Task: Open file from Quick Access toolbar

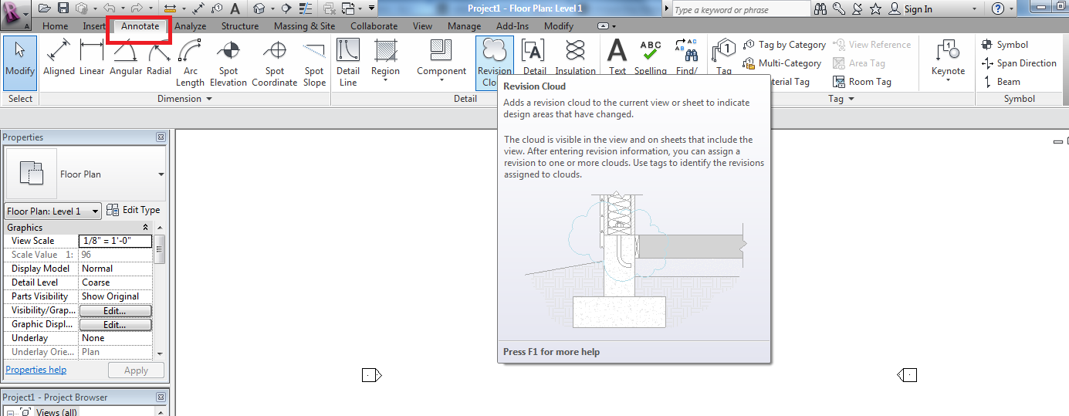Action: 44,8
